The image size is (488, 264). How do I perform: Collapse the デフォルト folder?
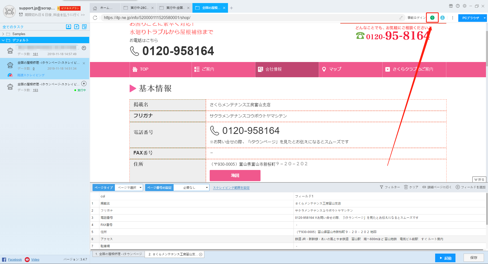[3, 40]
